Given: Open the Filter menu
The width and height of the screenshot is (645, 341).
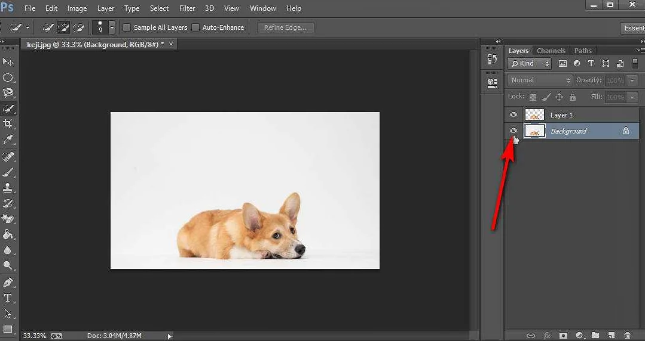Looking at the screenshot, I should (187, 8).
